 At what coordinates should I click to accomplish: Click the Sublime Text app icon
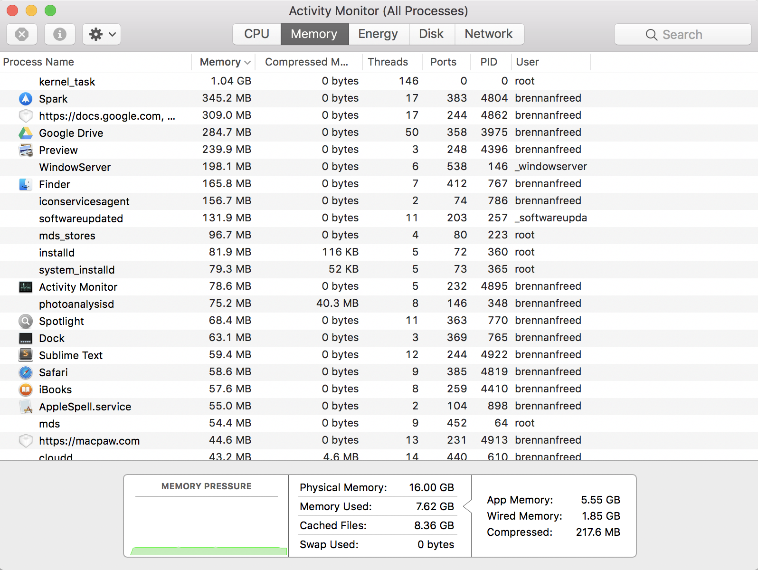pyautogui.click(x=26, y=355)
